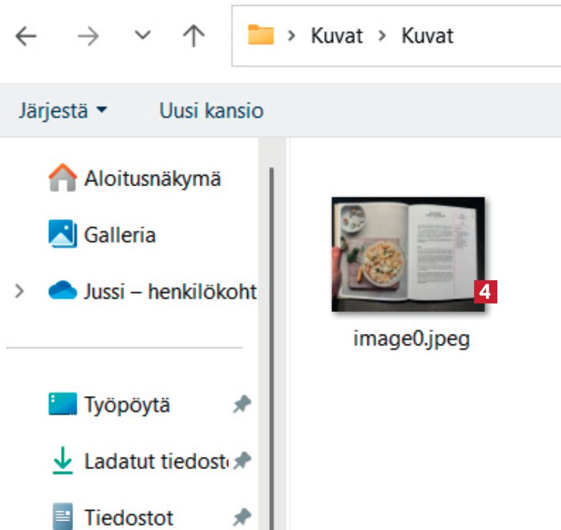Click the last Kuvat breadcrumb
Viewport: 561px width, 530px height.
pyautogui.click(x=427, y=36)
